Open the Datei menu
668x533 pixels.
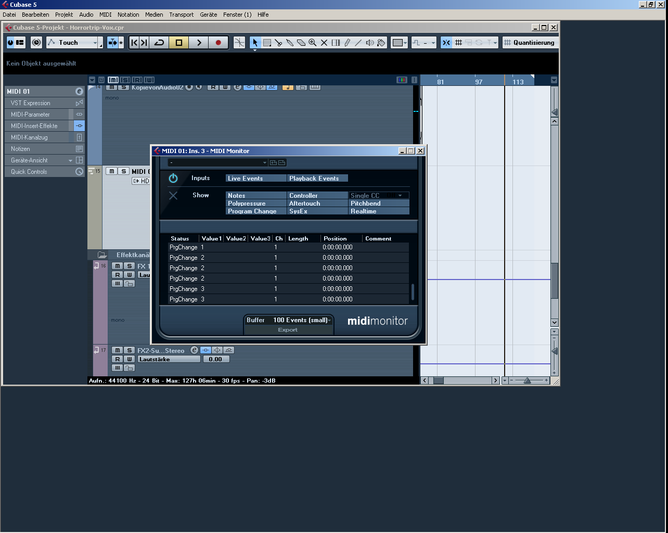(x=9, y=15)
